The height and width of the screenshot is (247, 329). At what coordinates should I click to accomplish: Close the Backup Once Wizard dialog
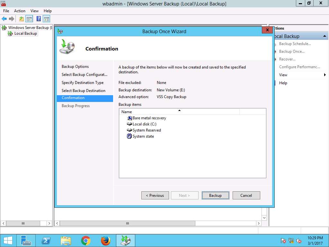[267, 30]
